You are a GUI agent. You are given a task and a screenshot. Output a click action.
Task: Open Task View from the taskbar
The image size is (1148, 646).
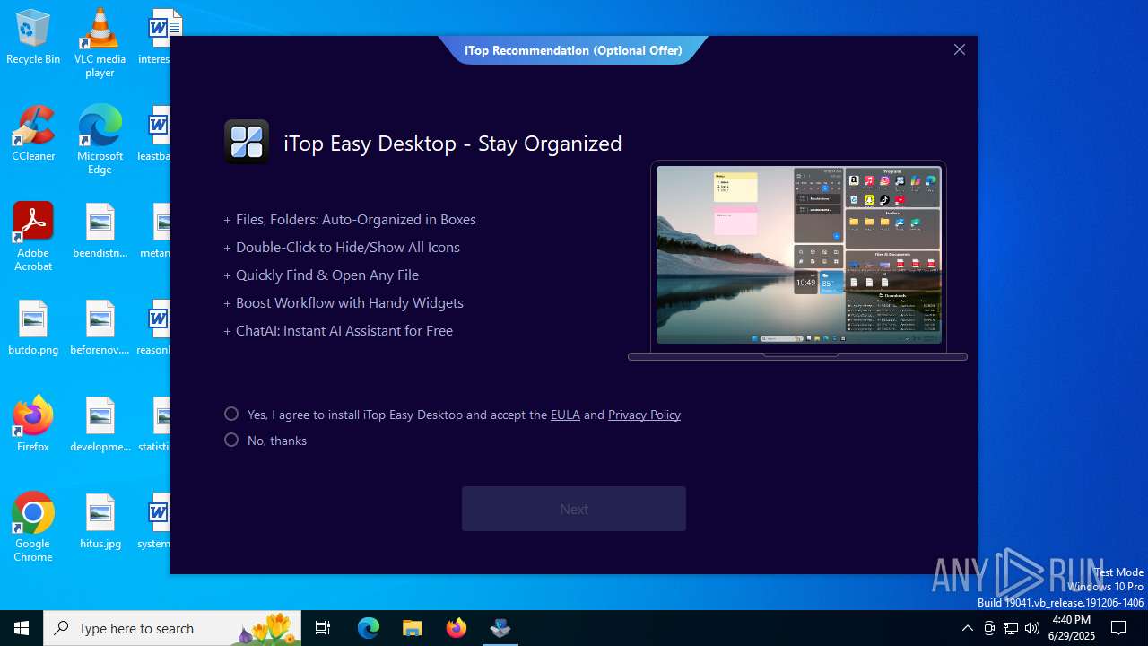pyautogui.click(x=323, y=628)
